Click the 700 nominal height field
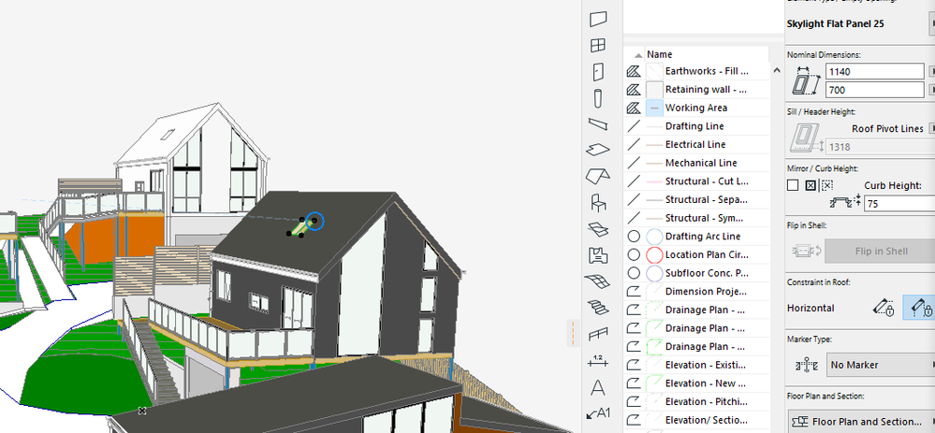 click(875, 90)
